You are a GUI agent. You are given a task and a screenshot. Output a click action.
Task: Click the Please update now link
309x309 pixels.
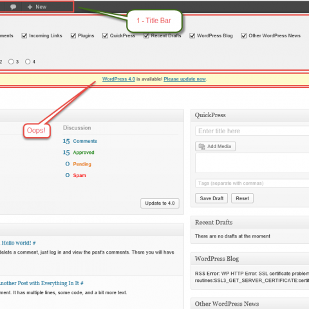coord(185,79)
